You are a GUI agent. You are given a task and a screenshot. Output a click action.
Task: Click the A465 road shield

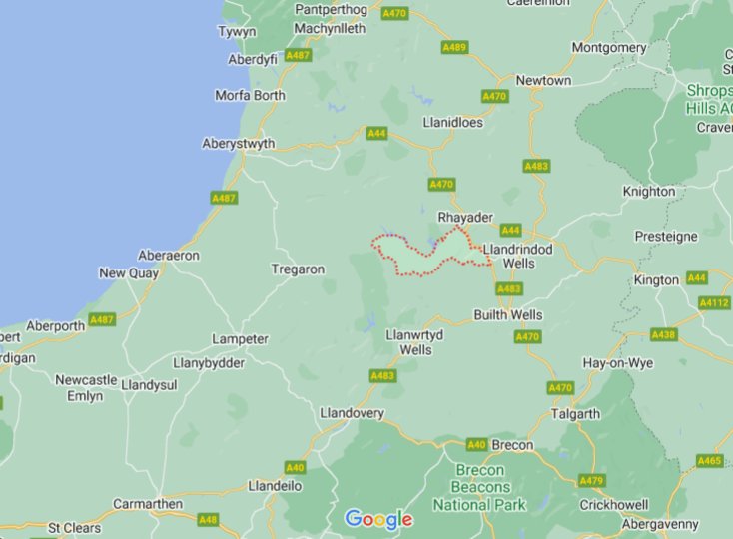tap(709, 461)
